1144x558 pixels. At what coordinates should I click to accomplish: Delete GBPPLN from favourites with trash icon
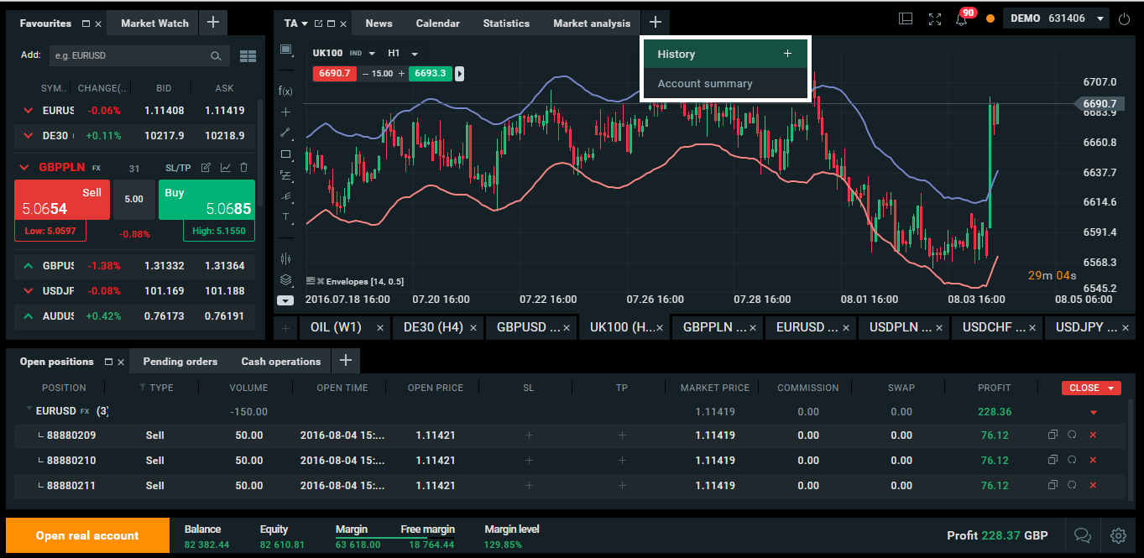[x=244, y=168]
